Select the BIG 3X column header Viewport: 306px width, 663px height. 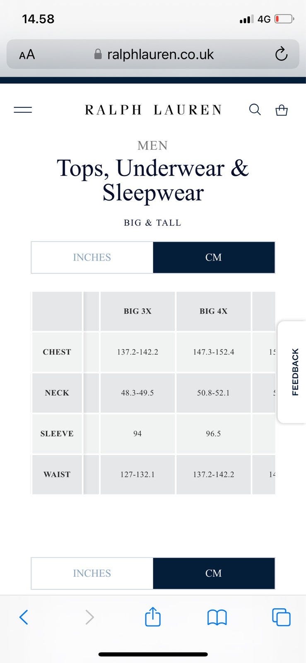(137, 311)
